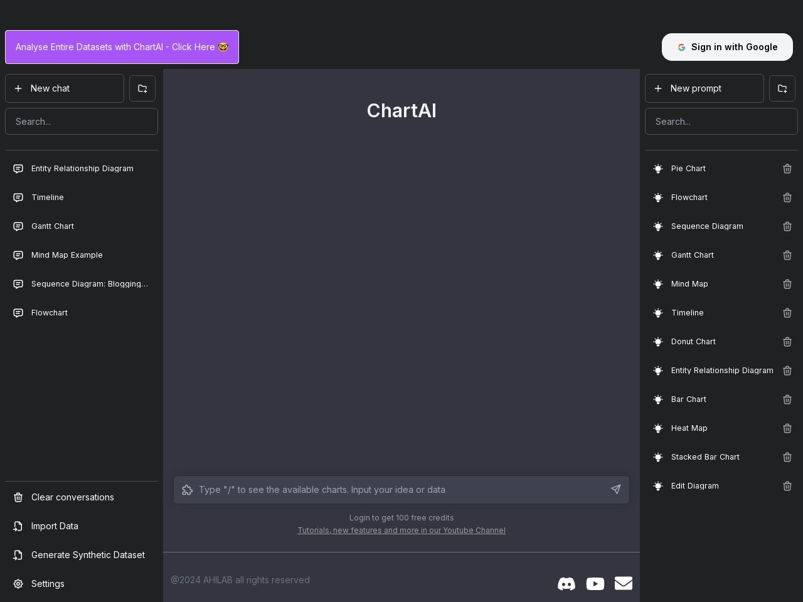This screenshot has width=803, height=602.
Task: Open Import Data
Action: point(82,526)
